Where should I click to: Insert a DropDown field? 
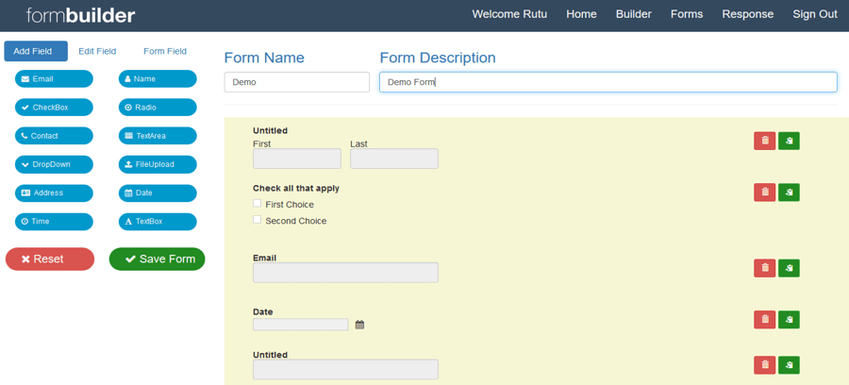point(54,164)
